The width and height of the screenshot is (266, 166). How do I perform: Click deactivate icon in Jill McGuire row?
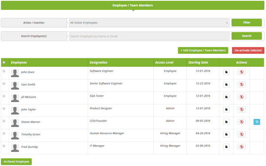coord(242,97)
